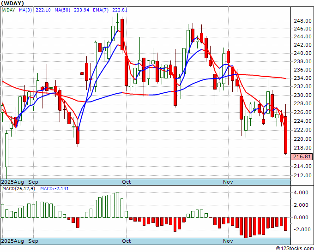Click the 212.00 price axis label
The image size is (314, 252).
point(302,175)
